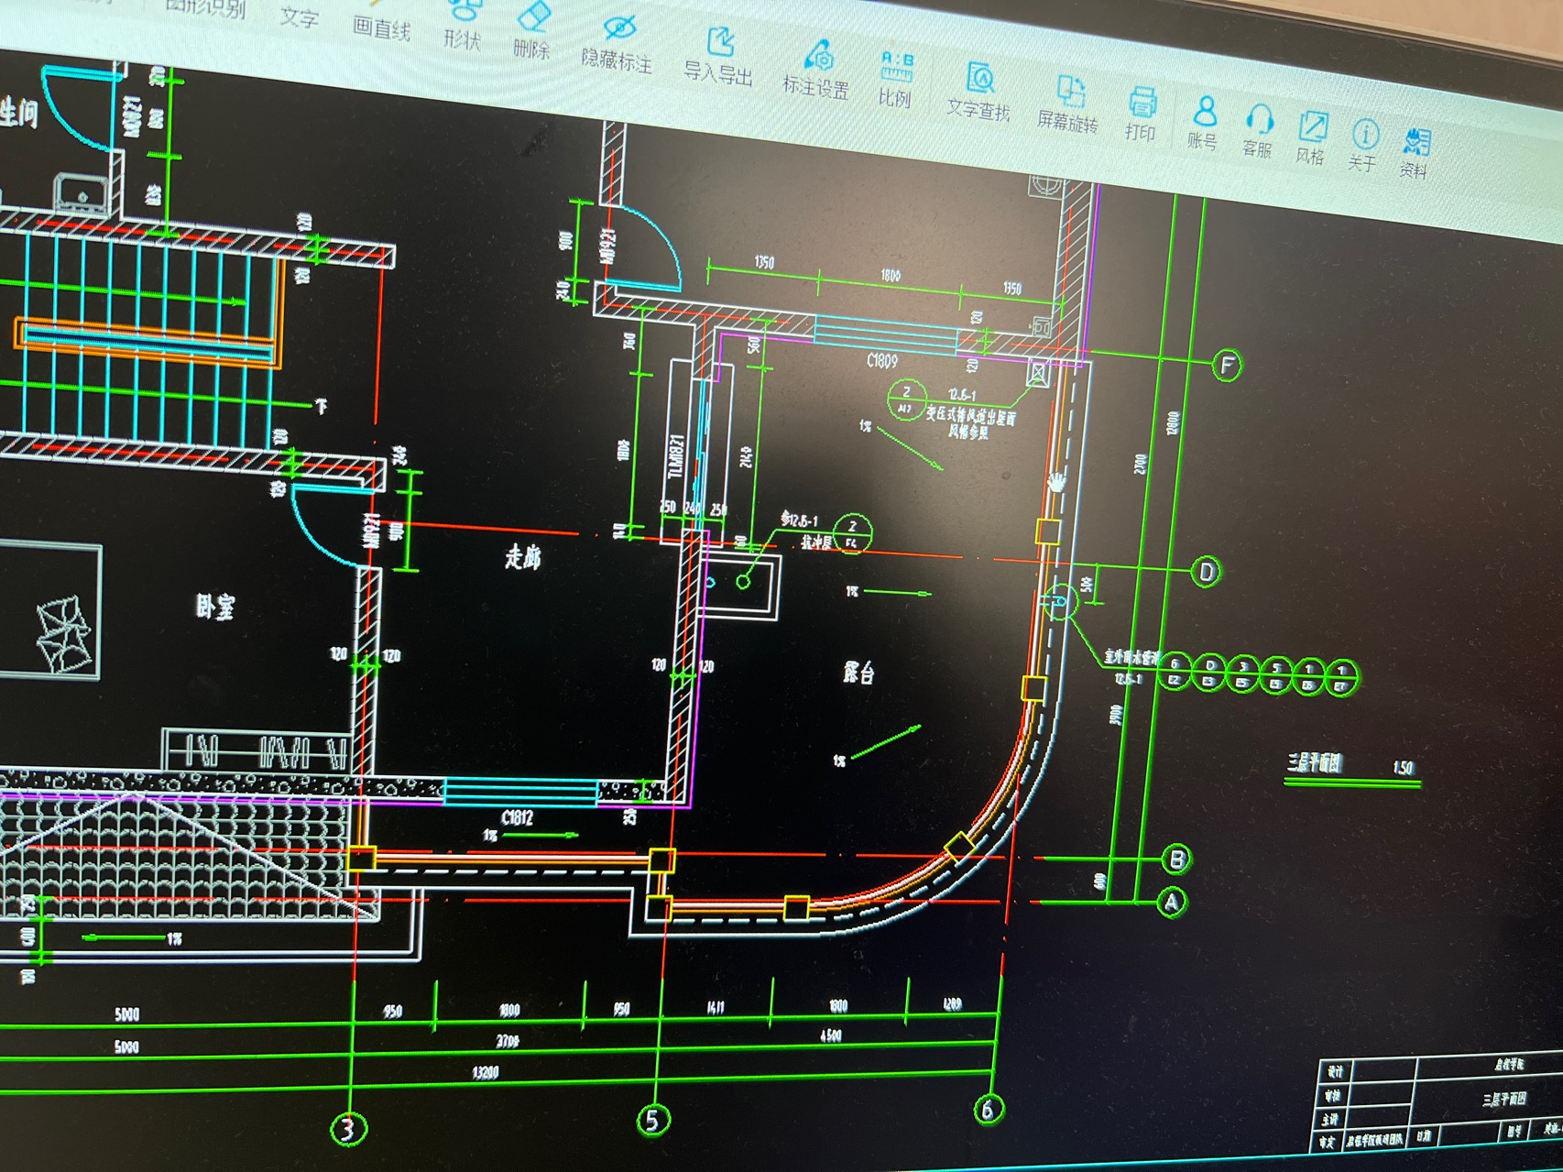Select the 画直线 draw line tool
The image size is (1563, 1172).
click(382, 28)
